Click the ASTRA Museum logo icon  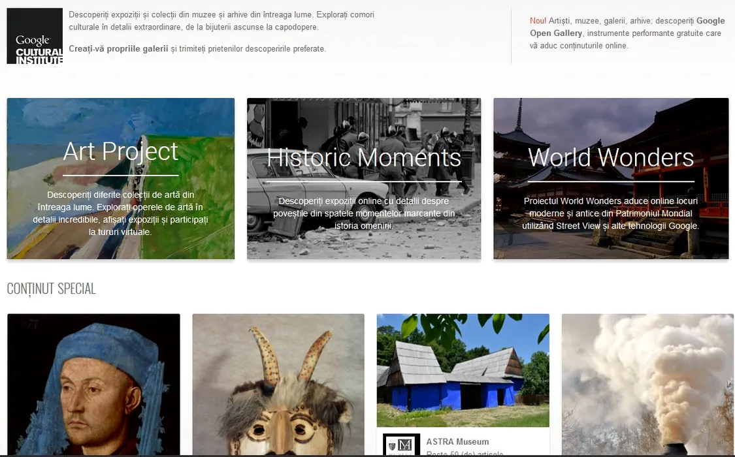click(x=401, y=445)
